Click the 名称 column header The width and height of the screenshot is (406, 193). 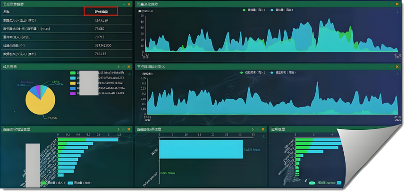pyautogui.click(x=7, y=12)
